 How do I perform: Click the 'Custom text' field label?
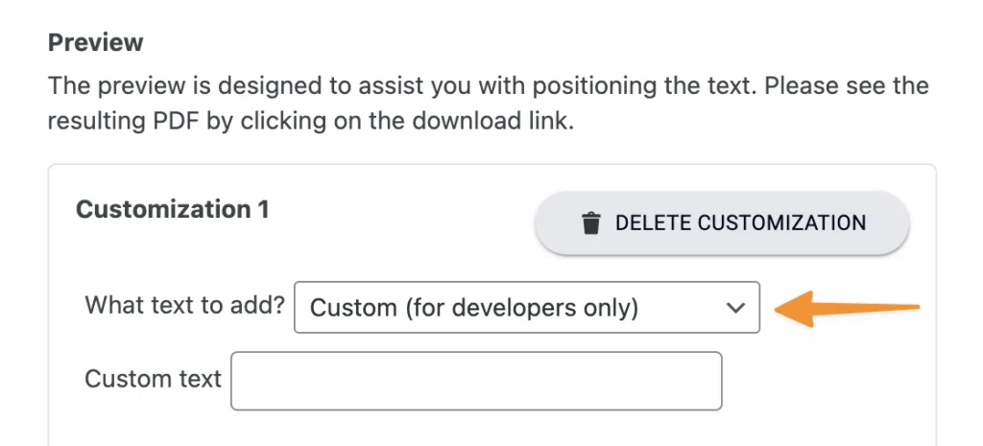click(153, 379)
